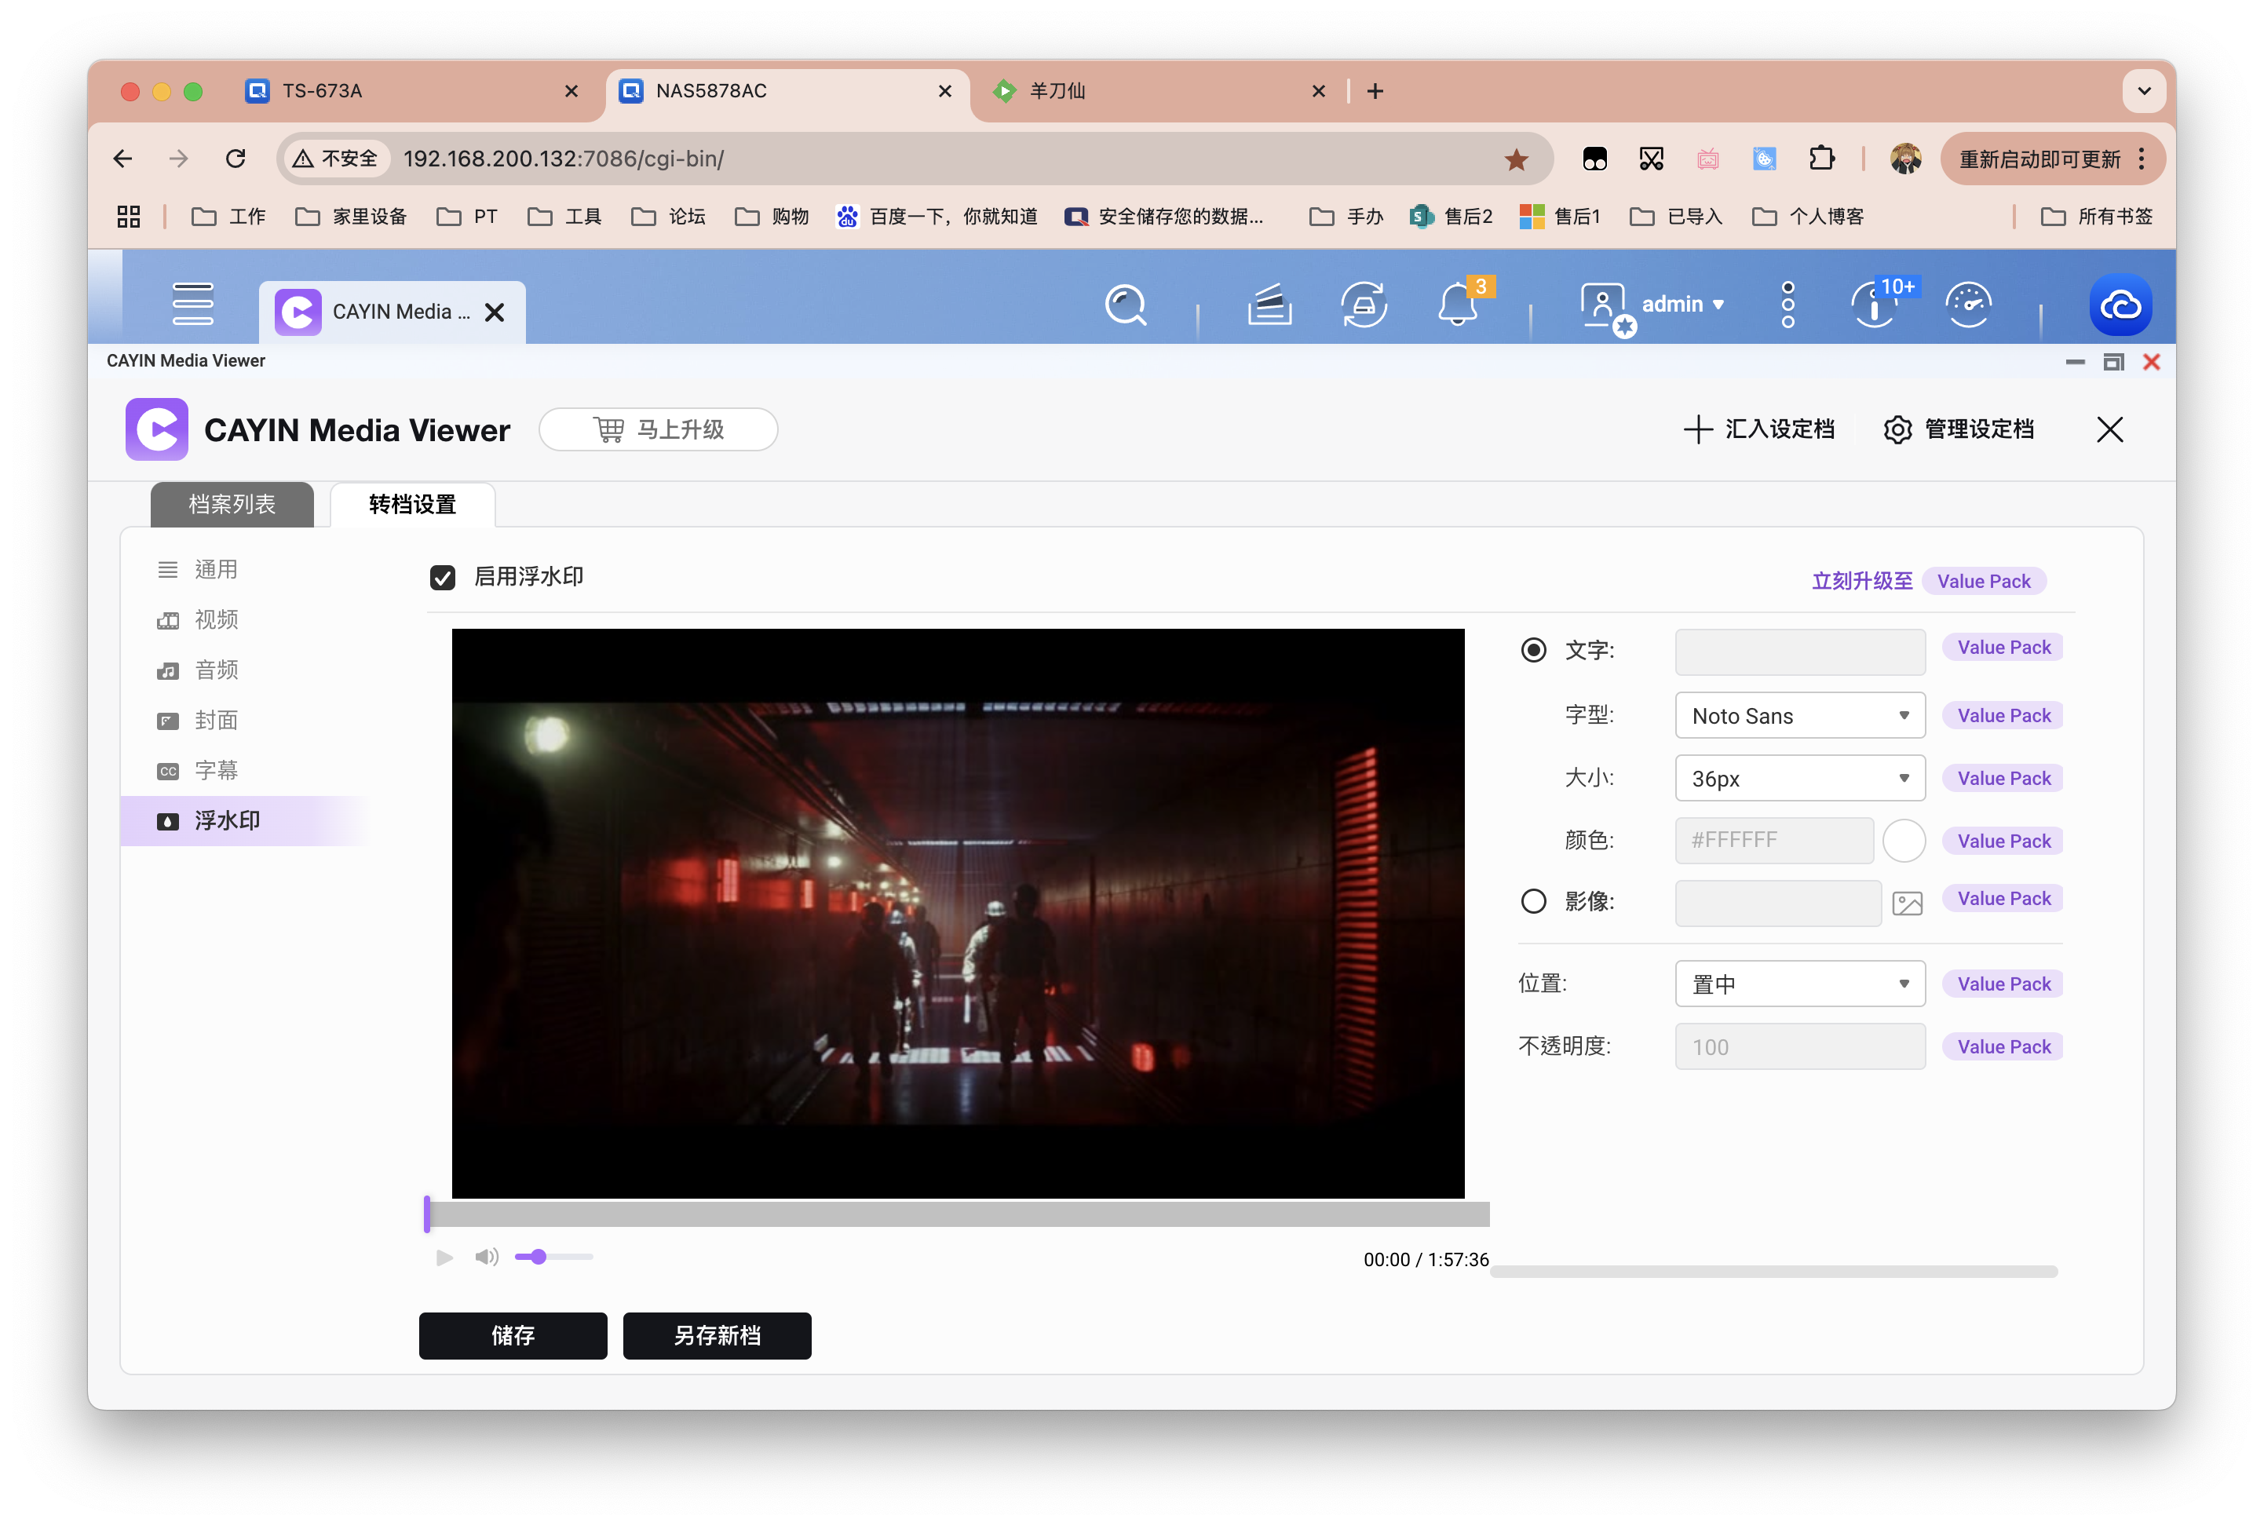Image resolution: width=2264 pixels, height=1526 pixels.
Task: Switch to the 档案列表 tab
Action: click(232, 504)
